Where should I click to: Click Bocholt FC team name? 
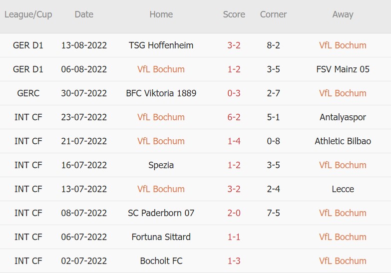point(161,261)
